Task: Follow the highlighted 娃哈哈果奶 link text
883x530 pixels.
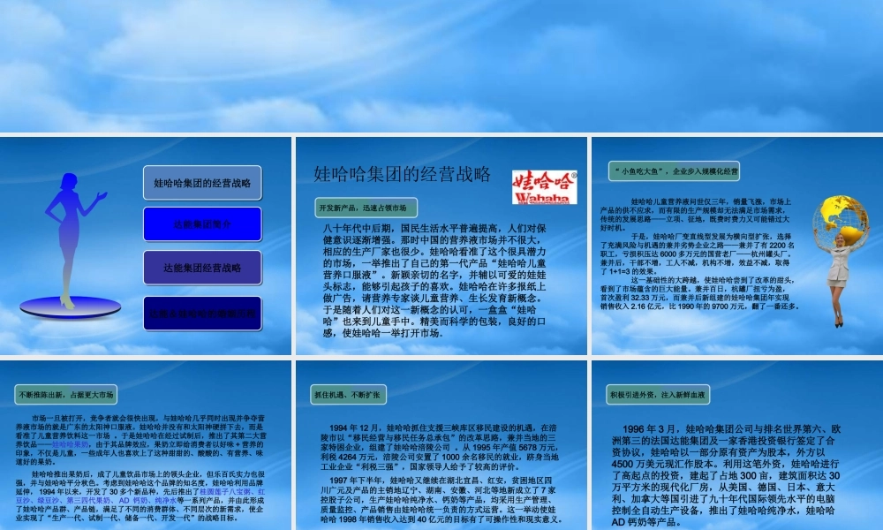Action: point(70,444)
